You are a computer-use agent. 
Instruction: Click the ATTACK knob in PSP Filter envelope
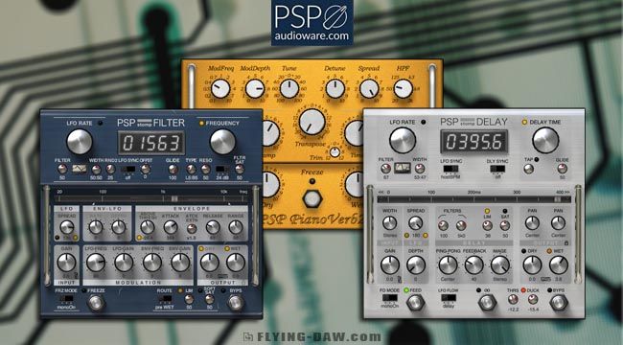tap(171, 227)
